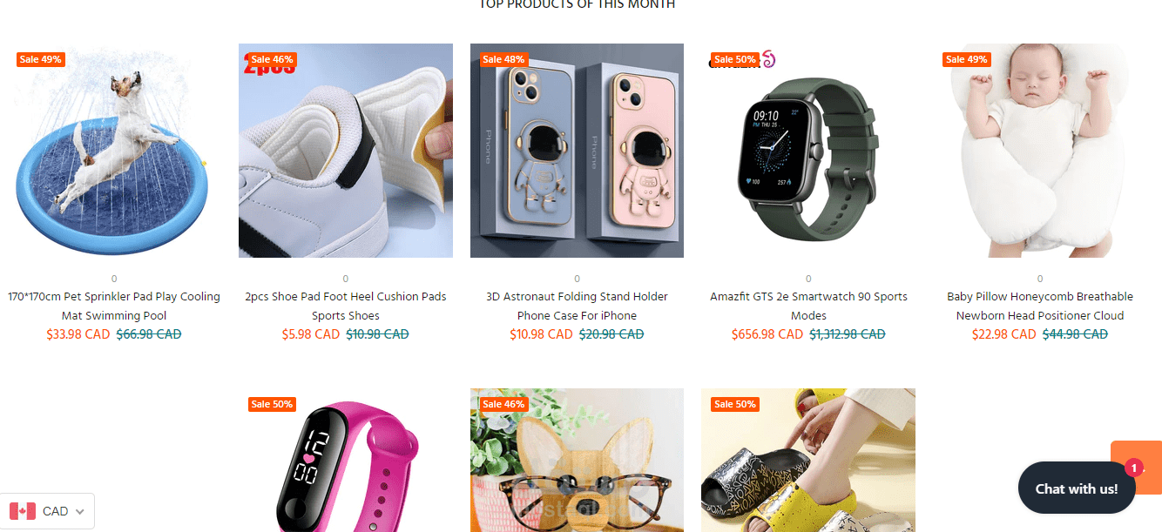This screenshot has height=532, width=1162.
Task: Click Baby Pillow Honeycomb Breathable title link
Action: [x=1040, y=306]
